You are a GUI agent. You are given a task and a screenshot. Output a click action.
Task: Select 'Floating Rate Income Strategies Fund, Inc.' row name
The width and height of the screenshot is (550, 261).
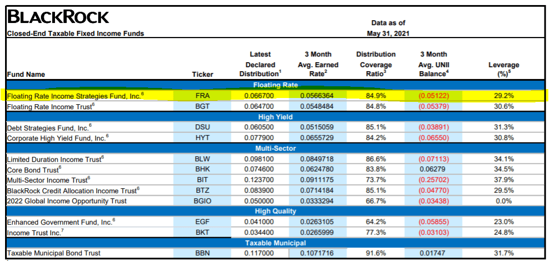(76, 96)
